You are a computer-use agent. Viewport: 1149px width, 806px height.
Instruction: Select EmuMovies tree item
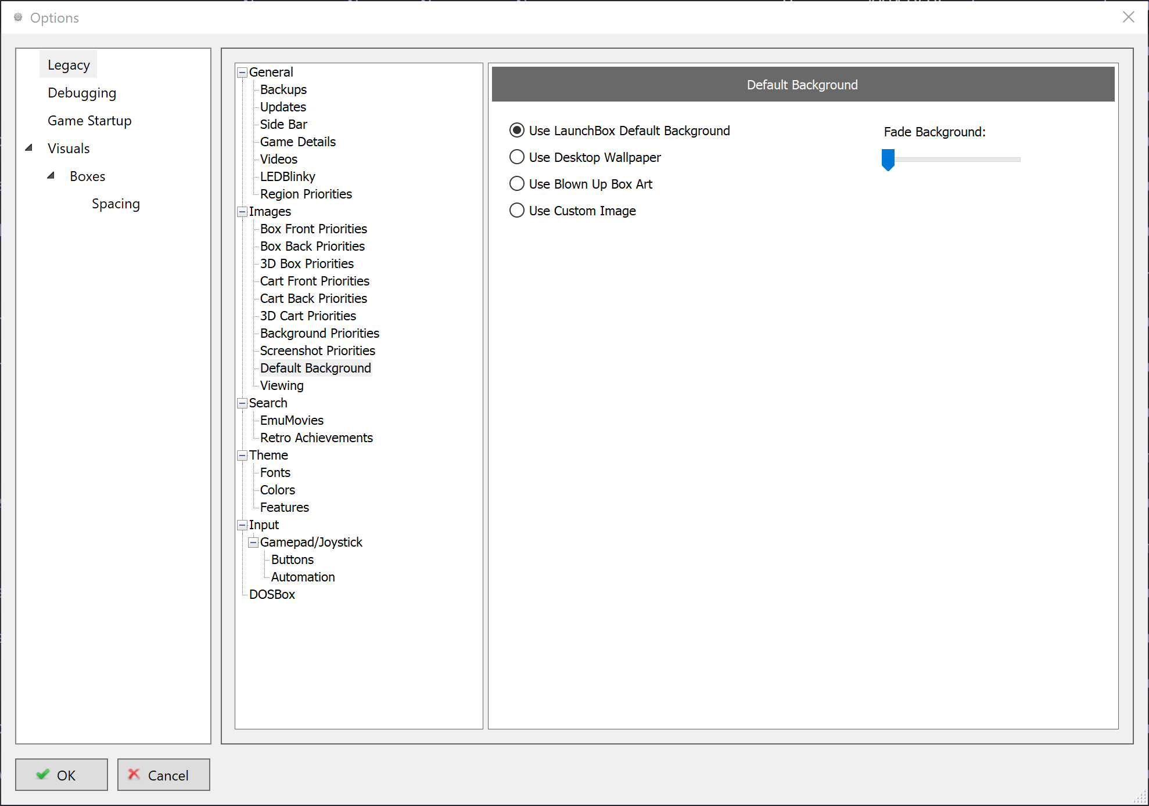(x=292, y=421)
